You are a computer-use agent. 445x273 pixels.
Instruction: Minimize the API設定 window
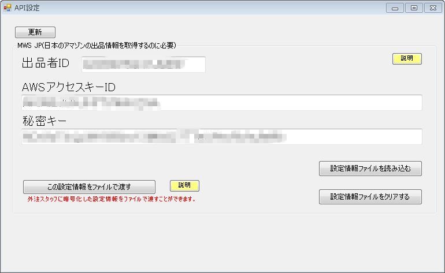click(395, 8)
